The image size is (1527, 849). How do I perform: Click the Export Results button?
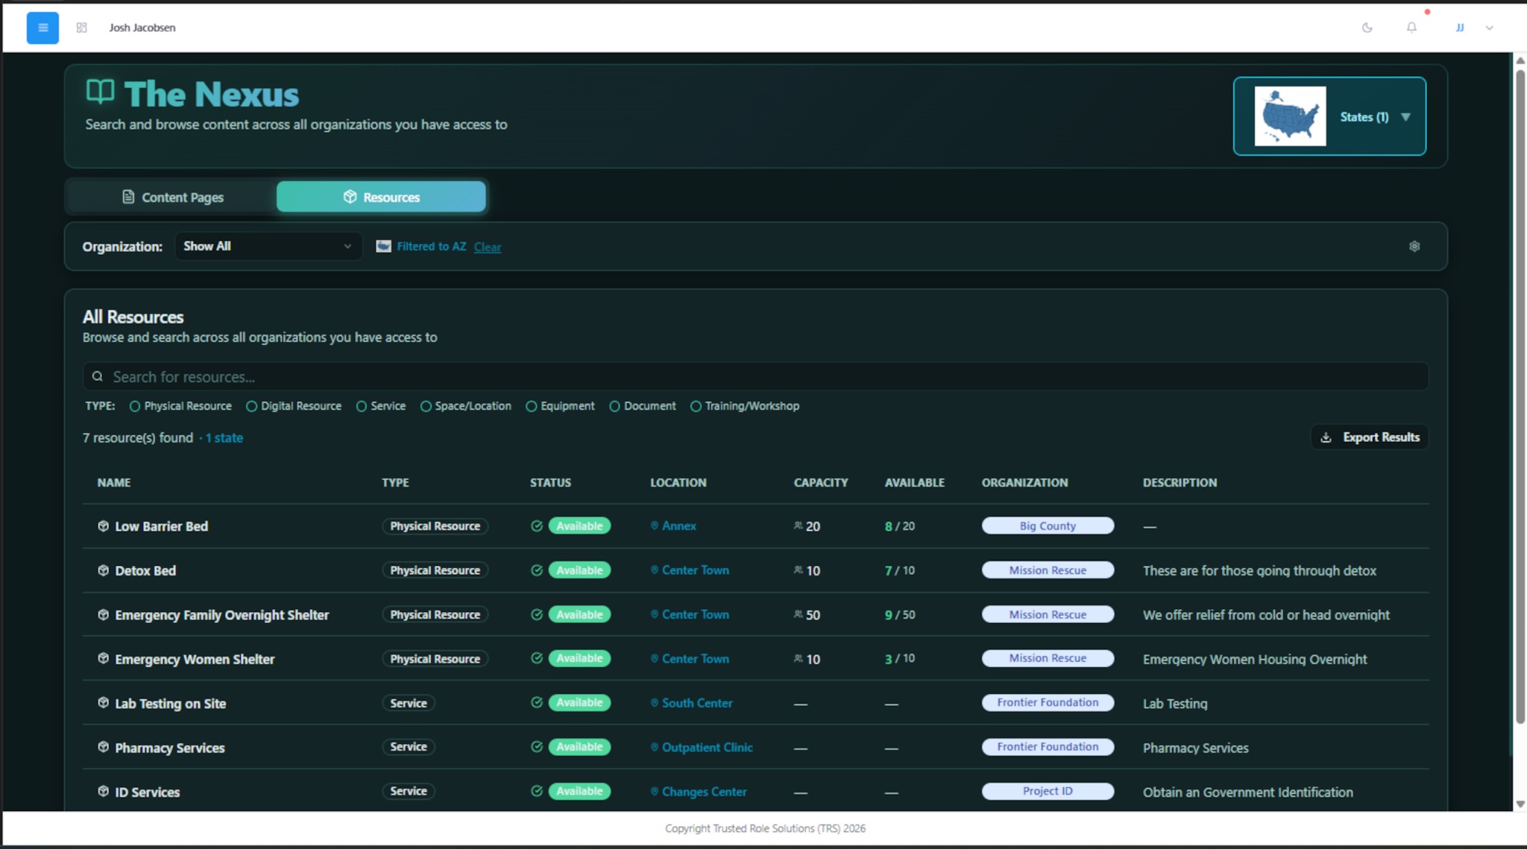[1369, 437]
